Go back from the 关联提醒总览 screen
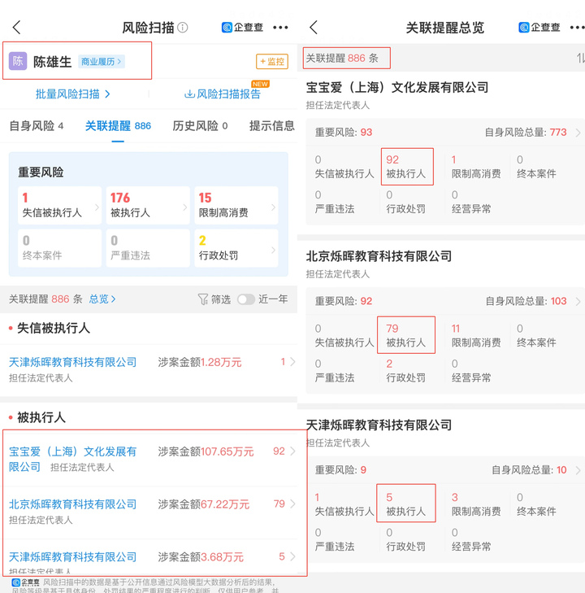 coord(314,27)
